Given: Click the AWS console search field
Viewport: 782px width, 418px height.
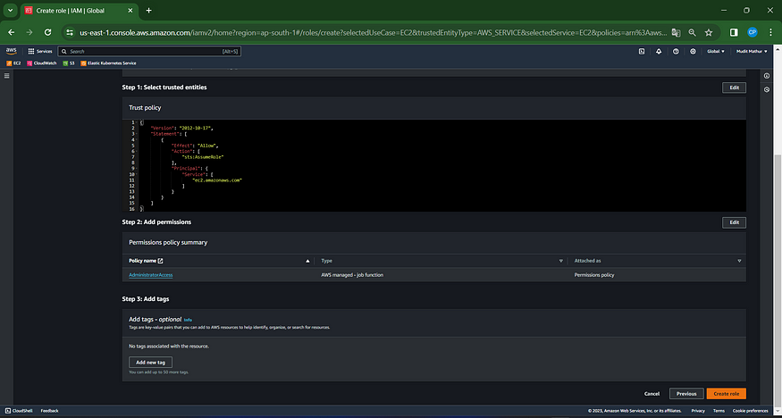Looking at the screenshot, I should pyautogui.click(x=149, y=51).
